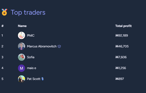The width and height of the screenshot is (146, 93).
Task: Click the Name column header
Action: click(22, 26)
